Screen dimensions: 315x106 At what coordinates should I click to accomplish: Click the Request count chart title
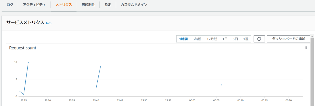click(x=23, y=48)
